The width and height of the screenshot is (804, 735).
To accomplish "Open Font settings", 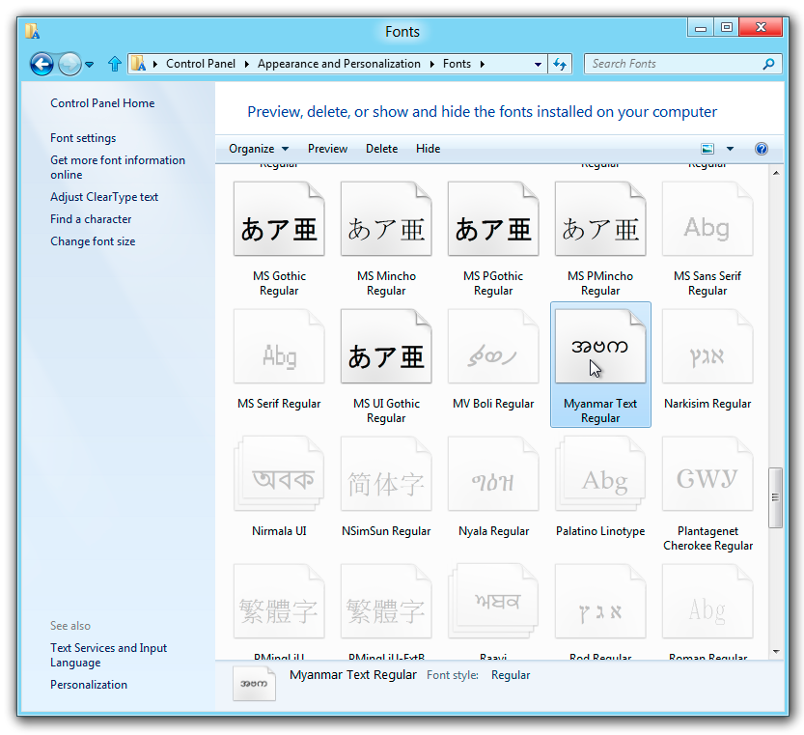I will [x=83, y=138].
